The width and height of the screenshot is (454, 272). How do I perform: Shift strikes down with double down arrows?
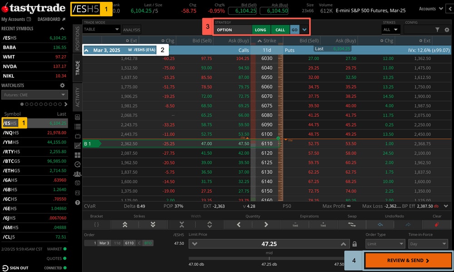point(153,224)
